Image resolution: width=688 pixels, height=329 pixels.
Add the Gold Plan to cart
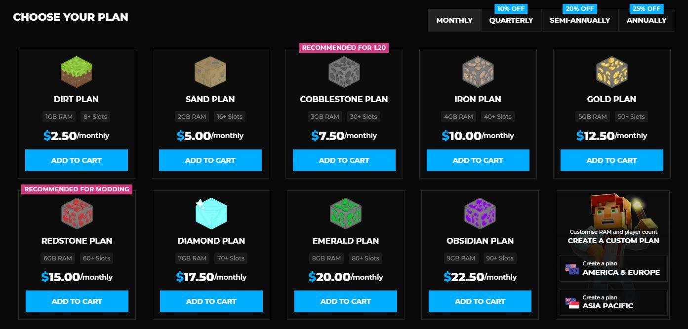click(612, 160)
